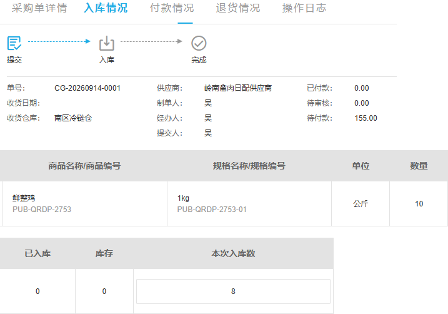View the 操作日志 tab
Screen dimensions: 448x314
coord(304,8)
